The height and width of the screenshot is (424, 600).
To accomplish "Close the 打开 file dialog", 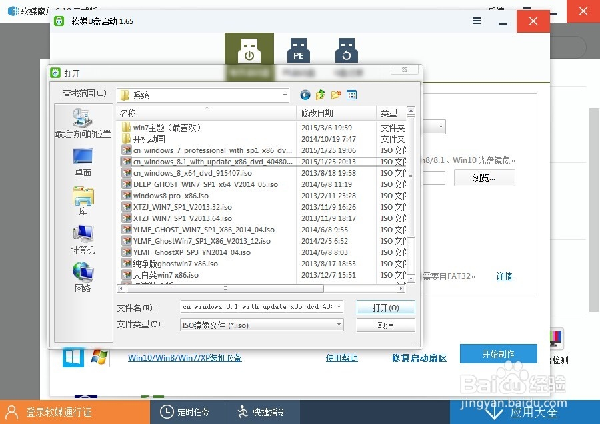I will pyautogui.click(x=405, y=69).
